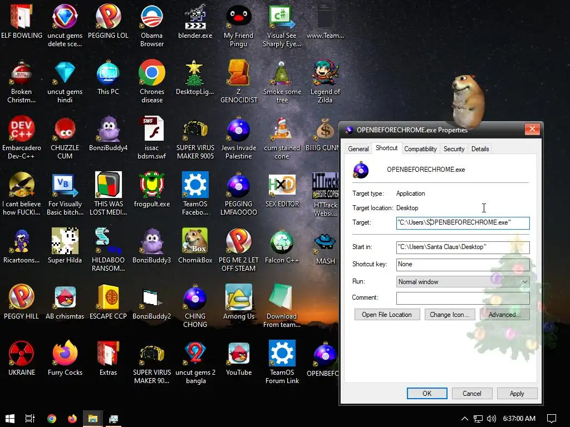
Task: Open File Explorer from the taskbar
Action: click(93, 419)
